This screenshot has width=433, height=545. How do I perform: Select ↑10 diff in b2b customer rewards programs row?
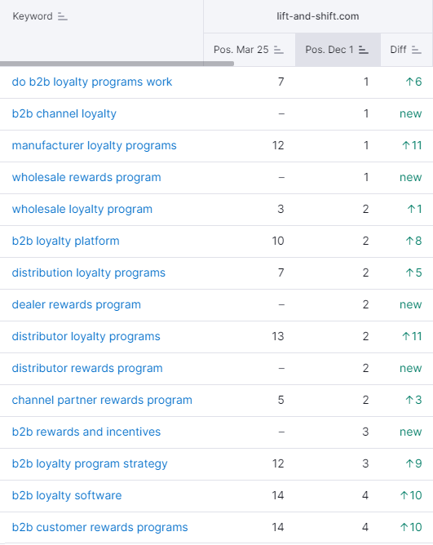pyautogui.click(x=411, y=527)
